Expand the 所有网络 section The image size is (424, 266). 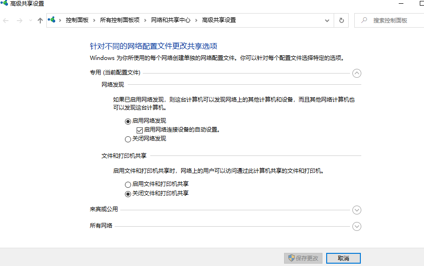point(357,227)
